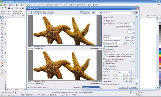Screen dimensions: 161x97
Task: Toggle the Сглаженный checkbox
Action: tap(104, 49)
